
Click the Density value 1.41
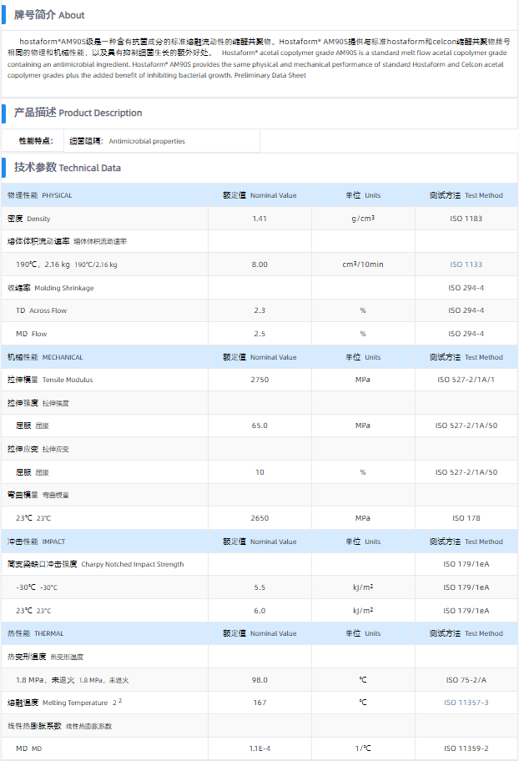click(x=259, y=219)
